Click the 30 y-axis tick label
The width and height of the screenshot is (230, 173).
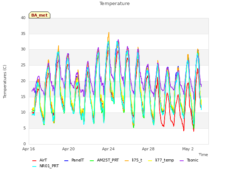[x=23, y=49]
